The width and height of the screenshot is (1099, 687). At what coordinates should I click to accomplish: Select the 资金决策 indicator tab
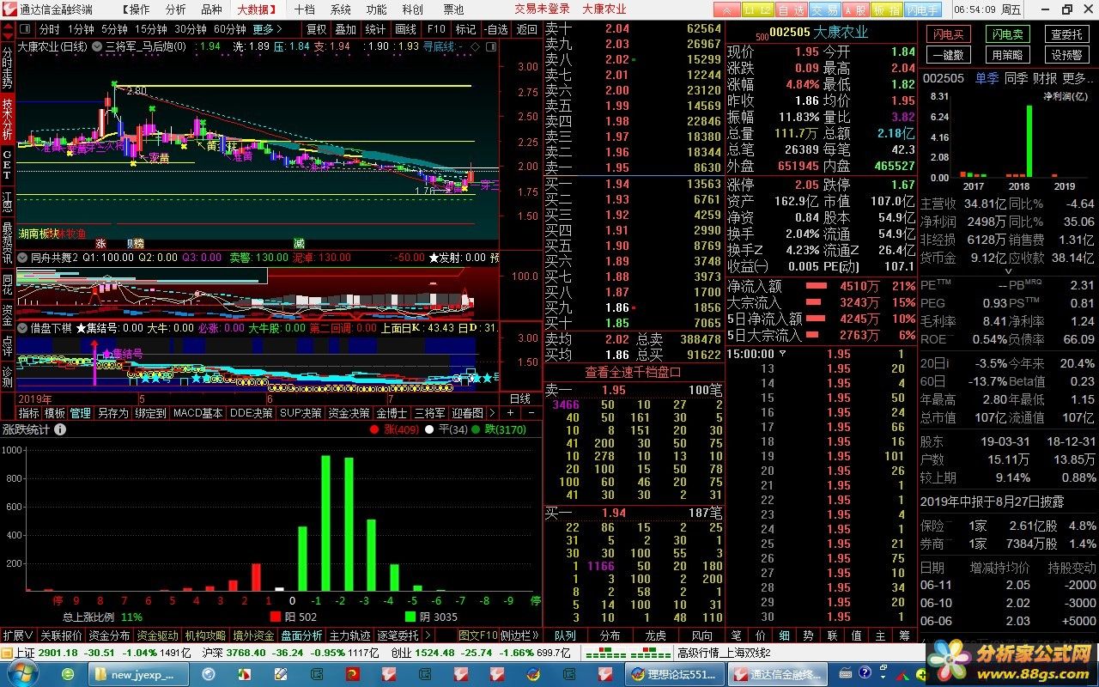coord(349,413)
